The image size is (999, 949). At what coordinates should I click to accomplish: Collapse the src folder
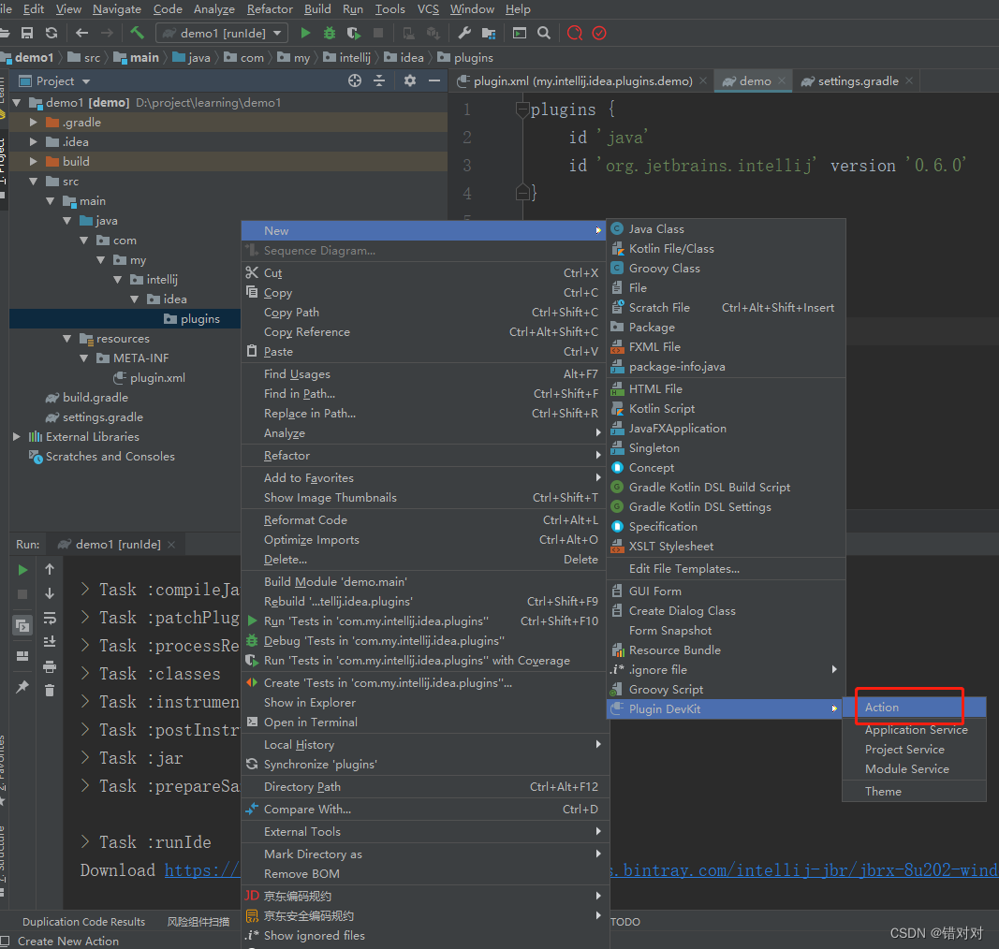click(33, 182)
